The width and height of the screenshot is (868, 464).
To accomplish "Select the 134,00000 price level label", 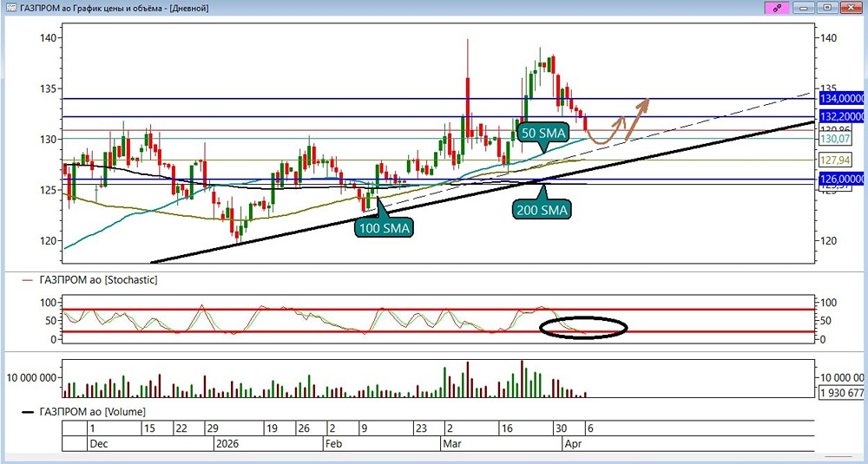I will click(840, 99).
